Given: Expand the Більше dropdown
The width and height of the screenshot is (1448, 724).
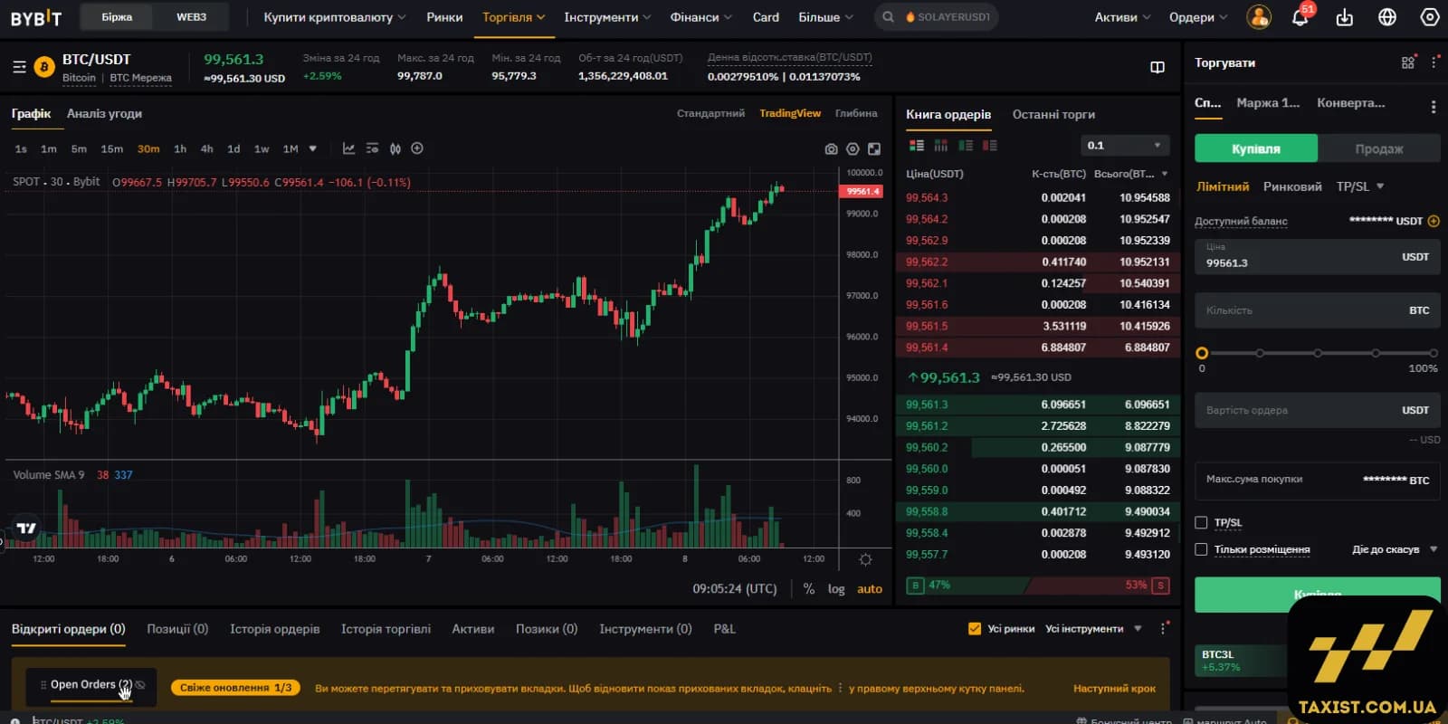Looking at the screenshot, I should [825, 17].
